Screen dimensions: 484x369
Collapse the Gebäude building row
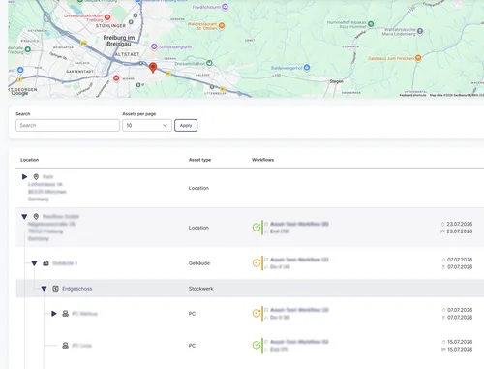34,263
